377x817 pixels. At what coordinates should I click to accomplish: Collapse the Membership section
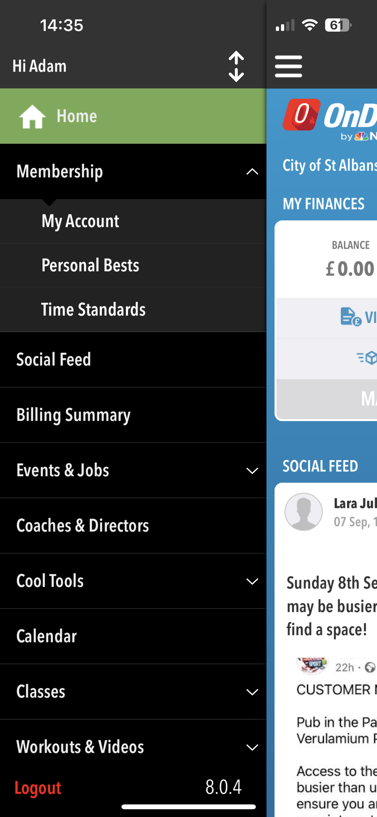point(252,171)
